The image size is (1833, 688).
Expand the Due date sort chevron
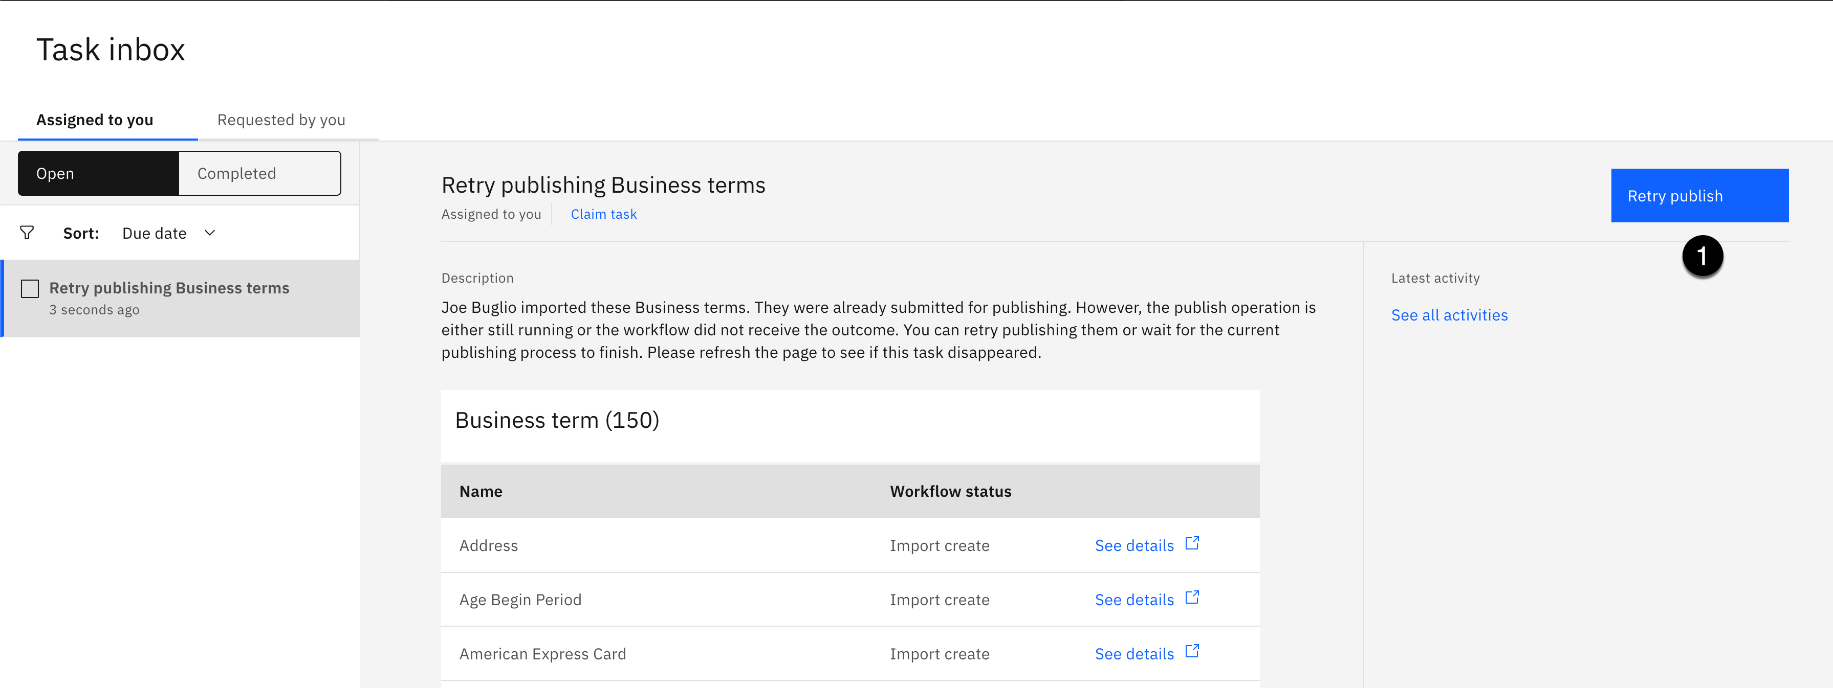tap(210, 233)
